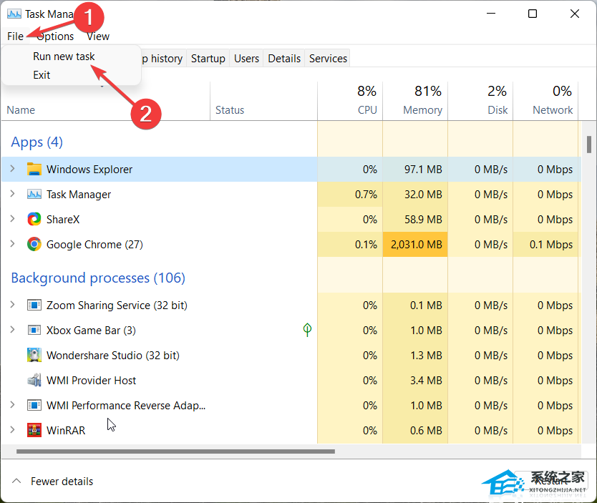The height and width of the screenshot is (503, 597).
Task: Expand the Google Chrome (27) process group
Action: coord(13,244)
